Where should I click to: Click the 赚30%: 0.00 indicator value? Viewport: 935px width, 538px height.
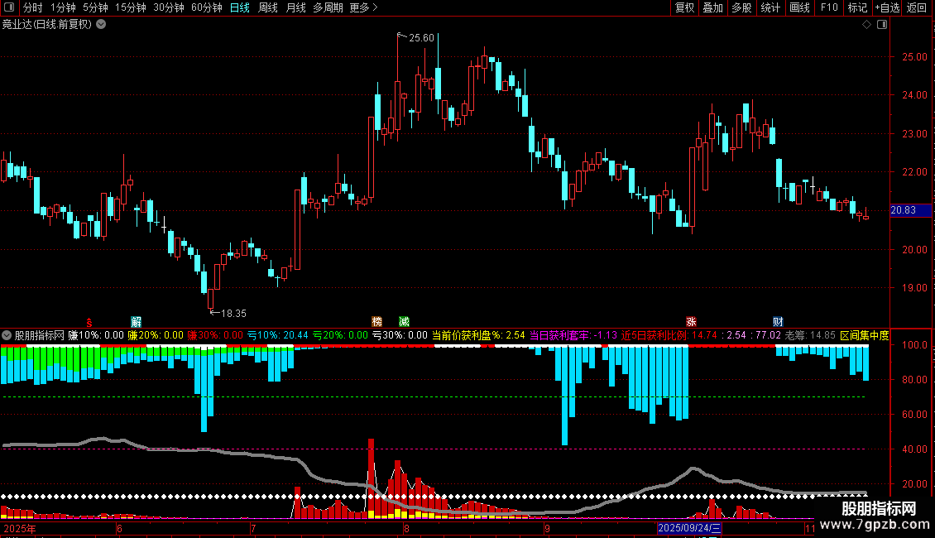coord(215,335)
